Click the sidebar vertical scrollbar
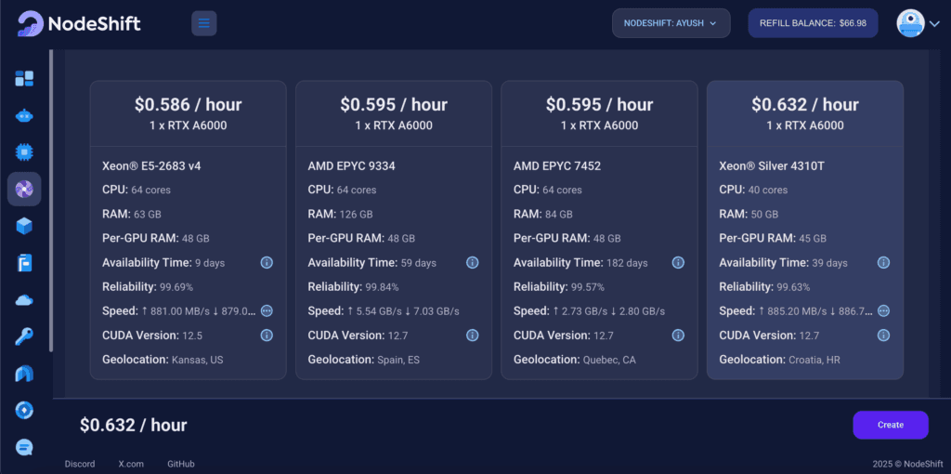 click(x=52, y=200)
